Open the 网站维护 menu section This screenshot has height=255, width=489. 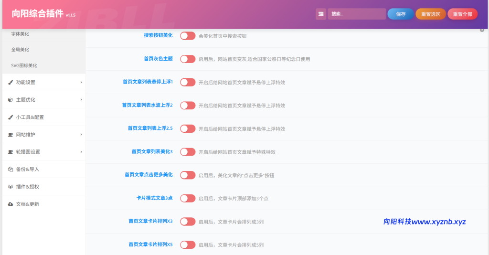(44, 135)
